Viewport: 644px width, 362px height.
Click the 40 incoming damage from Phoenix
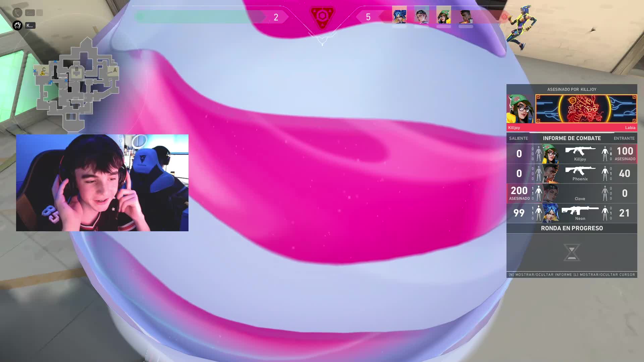pos(624,173)
